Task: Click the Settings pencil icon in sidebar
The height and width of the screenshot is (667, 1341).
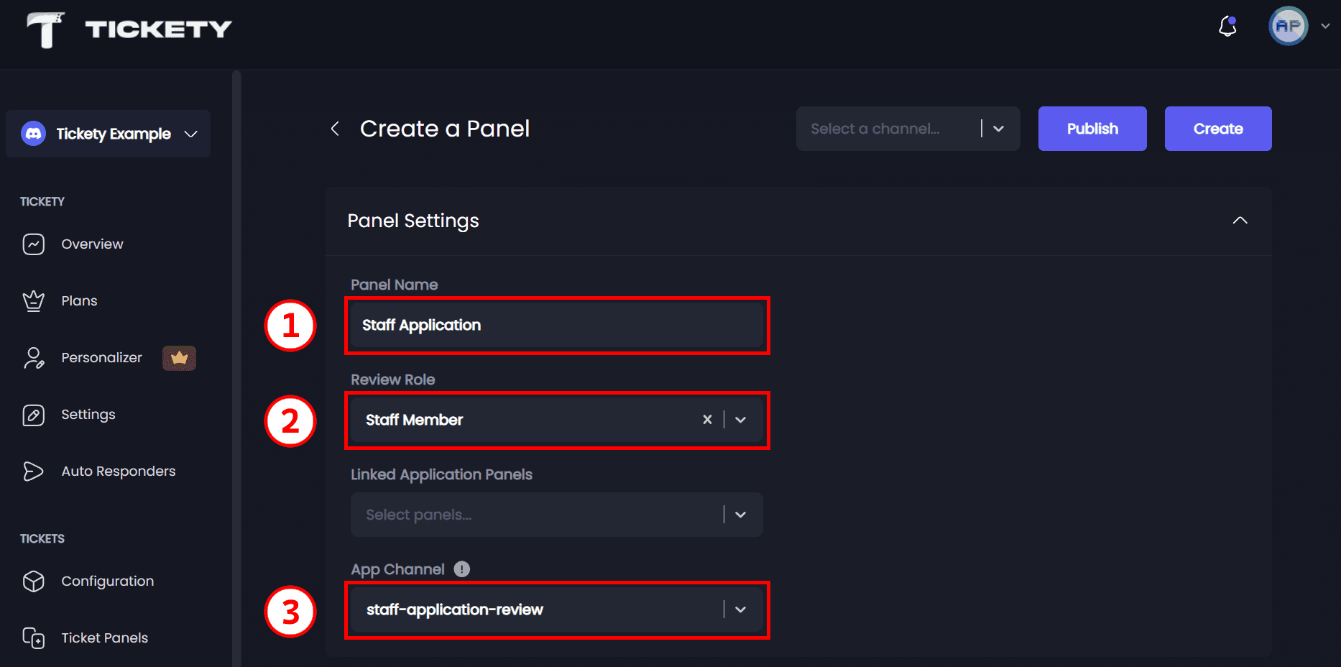Action: (34, 414)
